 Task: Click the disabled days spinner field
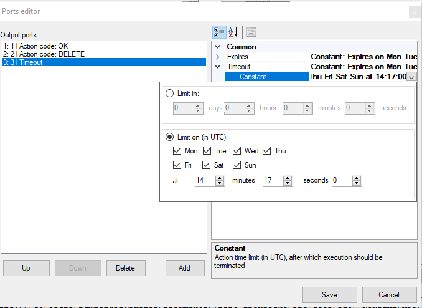pos(184,108)
